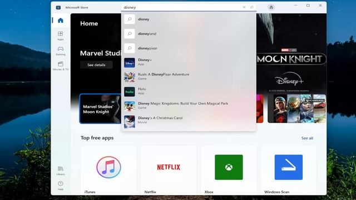This screenshot has width=356, height=200.
Task: Open Help from the sidebar
Action: pyautogui.click(x=61, y=186)
